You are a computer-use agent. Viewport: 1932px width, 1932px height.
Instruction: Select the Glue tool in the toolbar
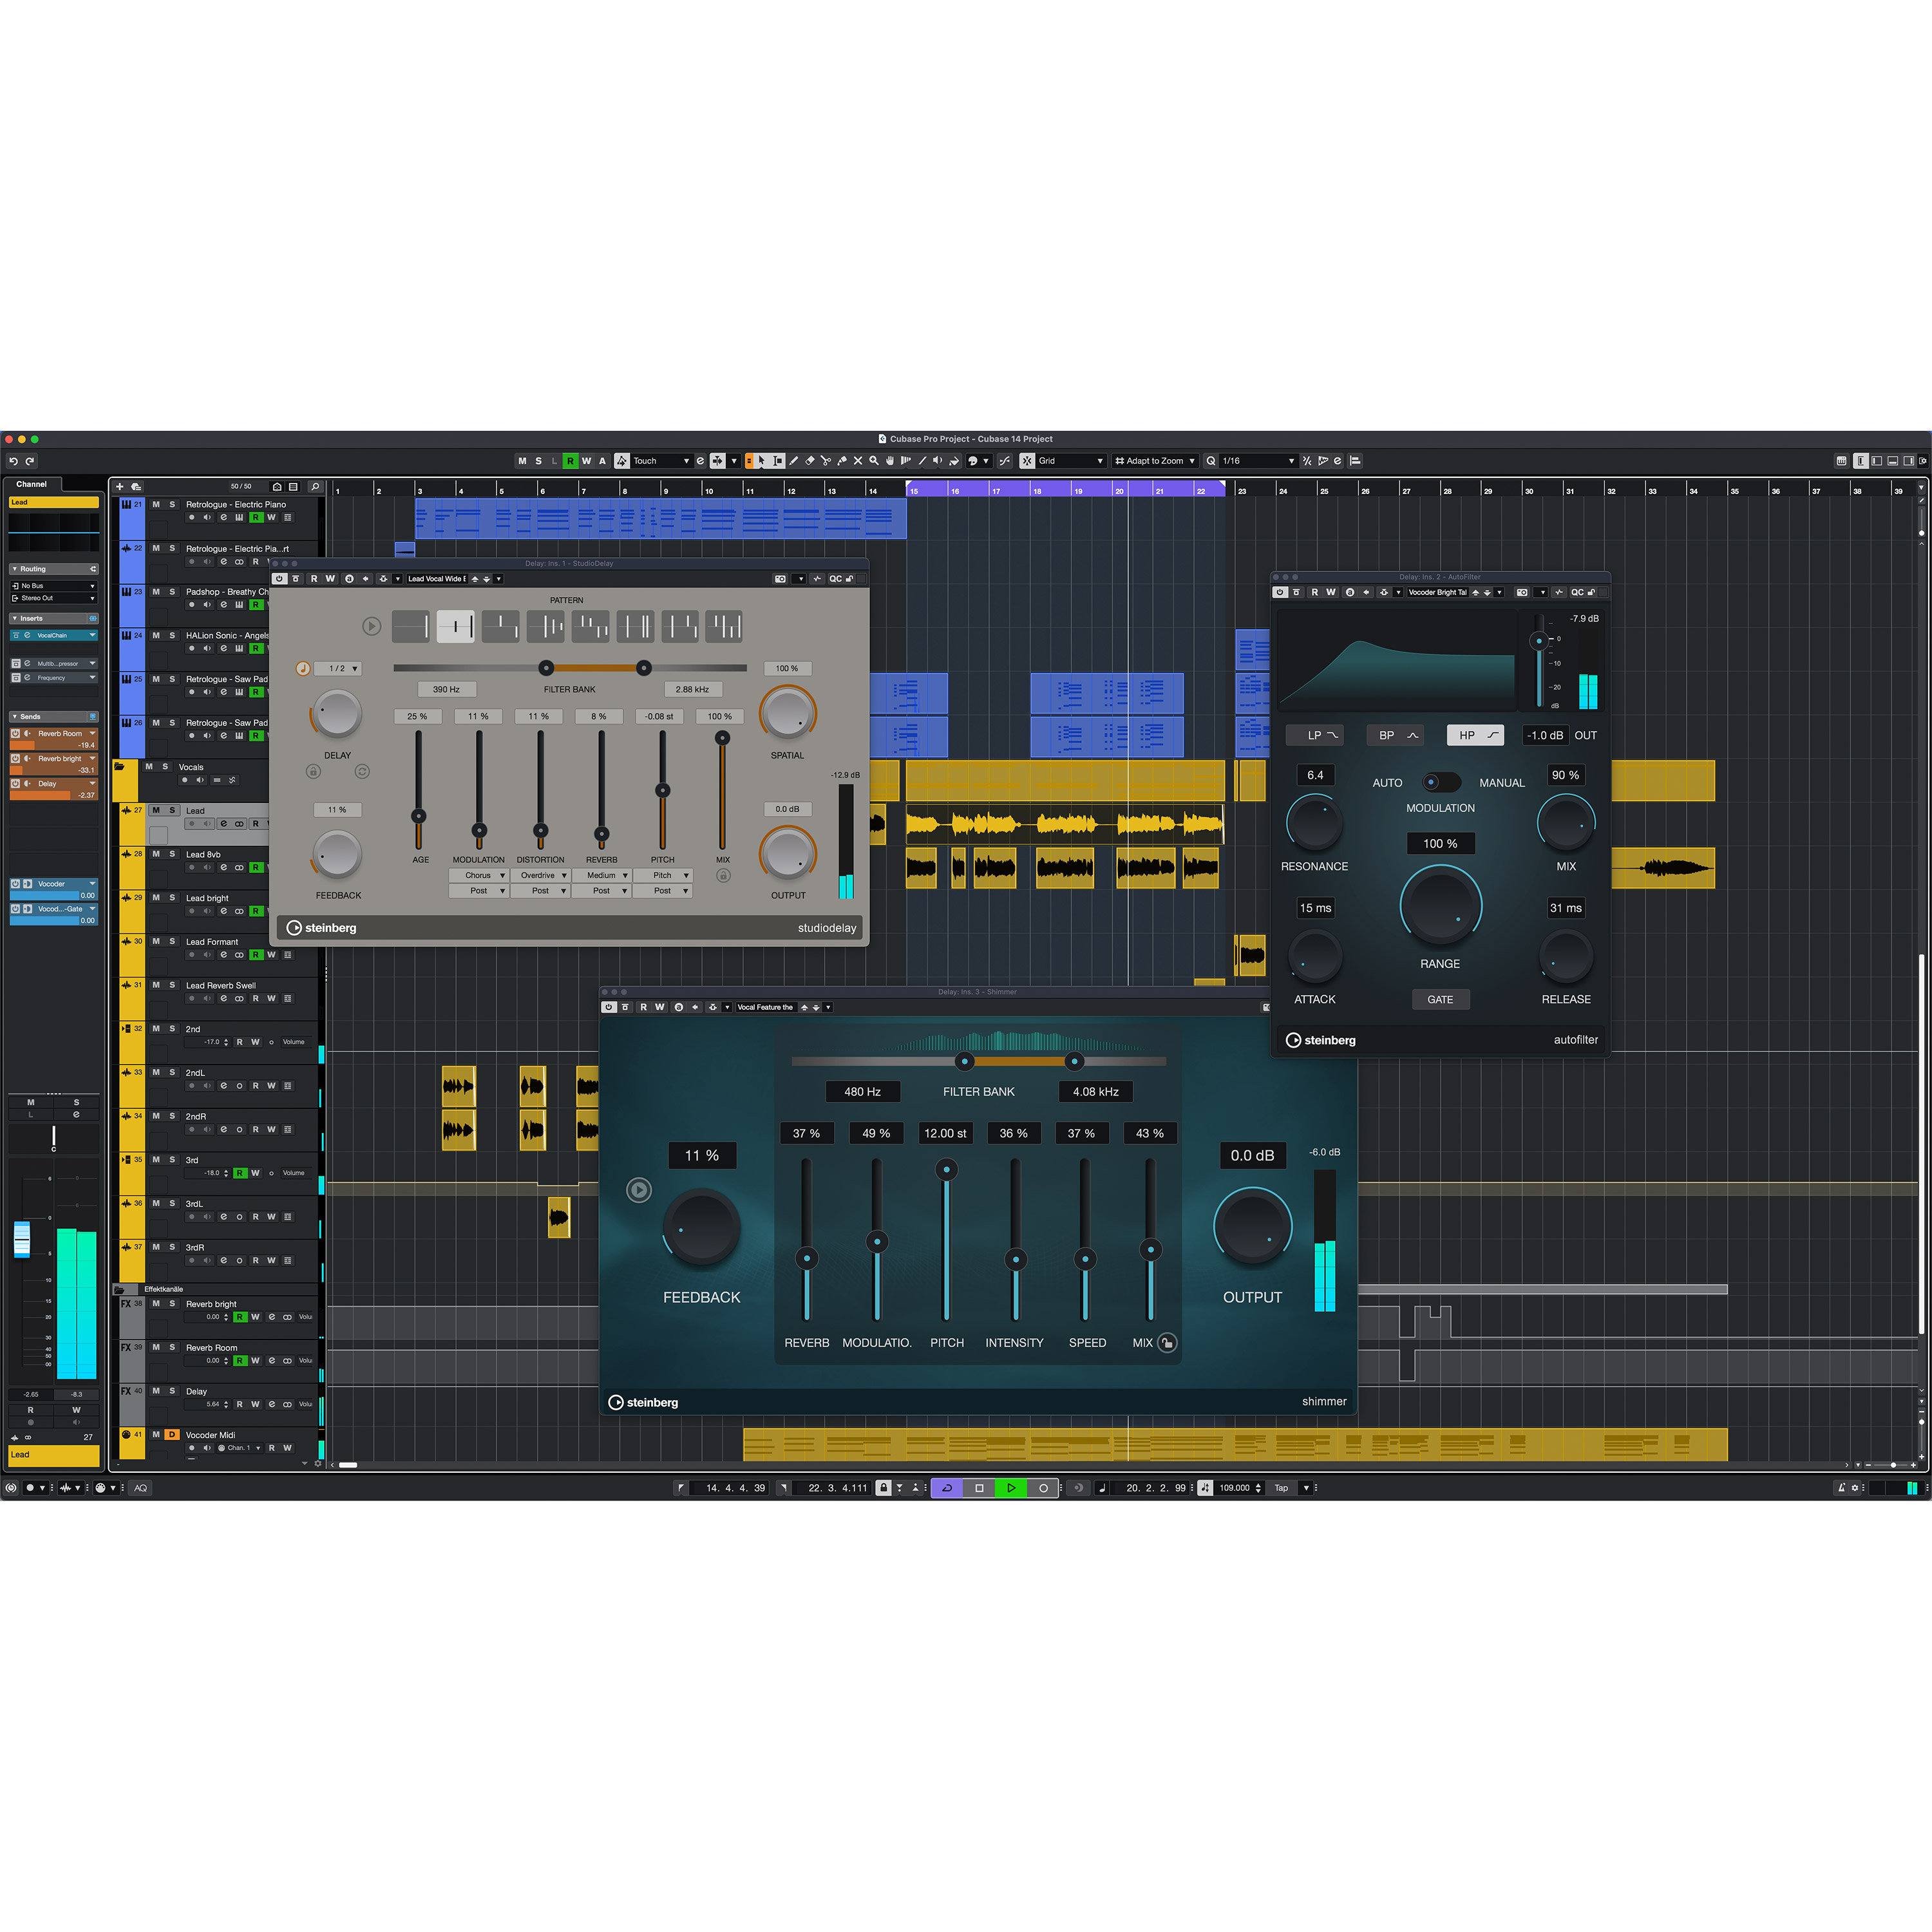coord(843,461)
